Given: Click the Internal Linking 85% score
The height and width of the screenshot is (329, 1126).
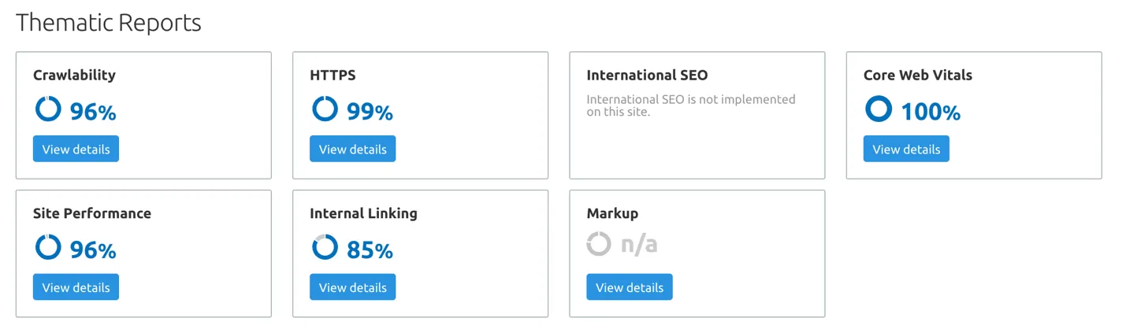Looking at the screenshot, I should pyautogui.click(x=370, y=251).
